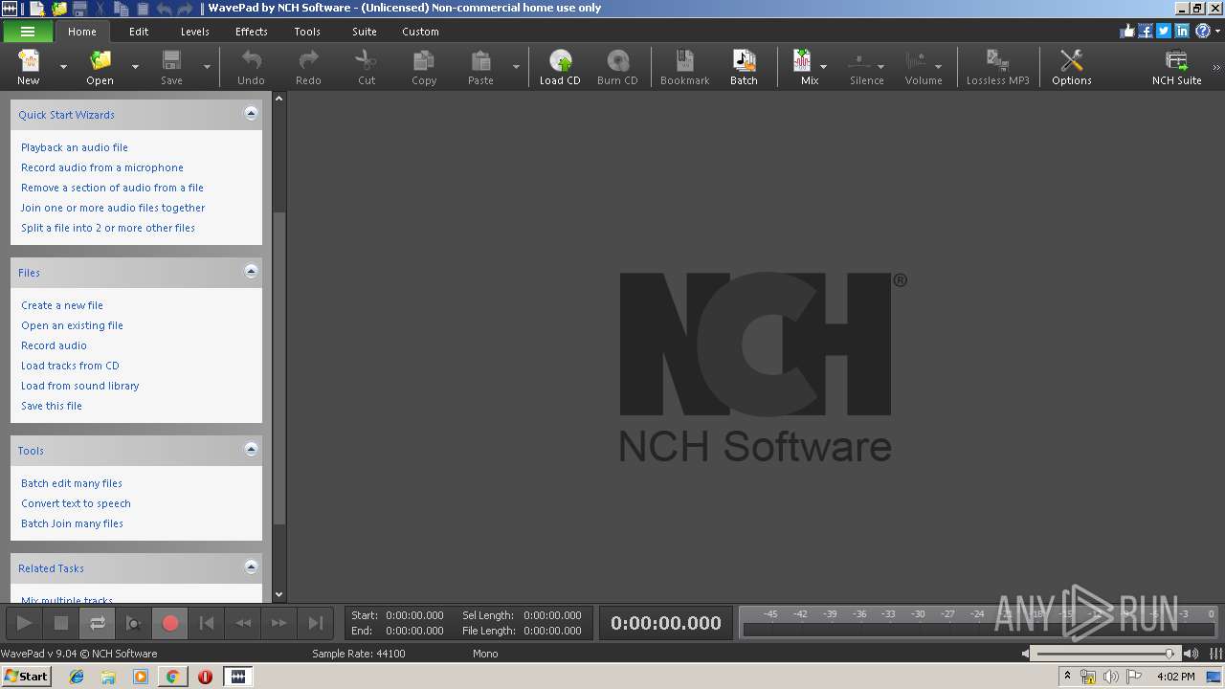This screenshot has height=689, width=1225.
Task: Click 'Playback an audio file' link
Action: pyautogui.click(x=75, y=147)
